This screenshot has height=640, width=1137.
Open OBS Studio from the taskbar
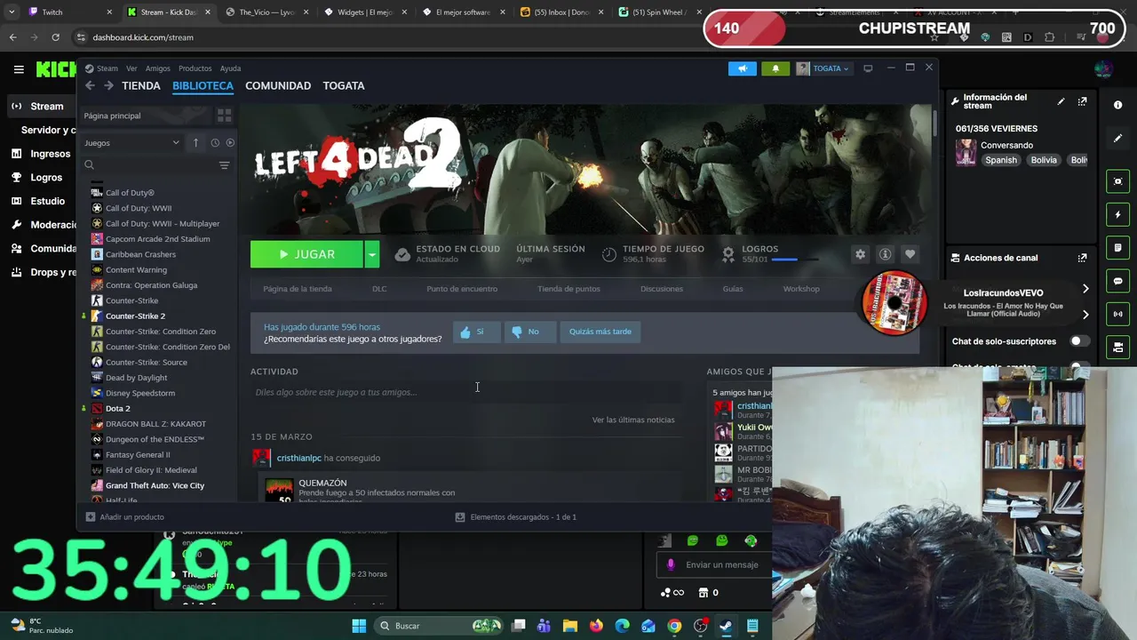701,626
